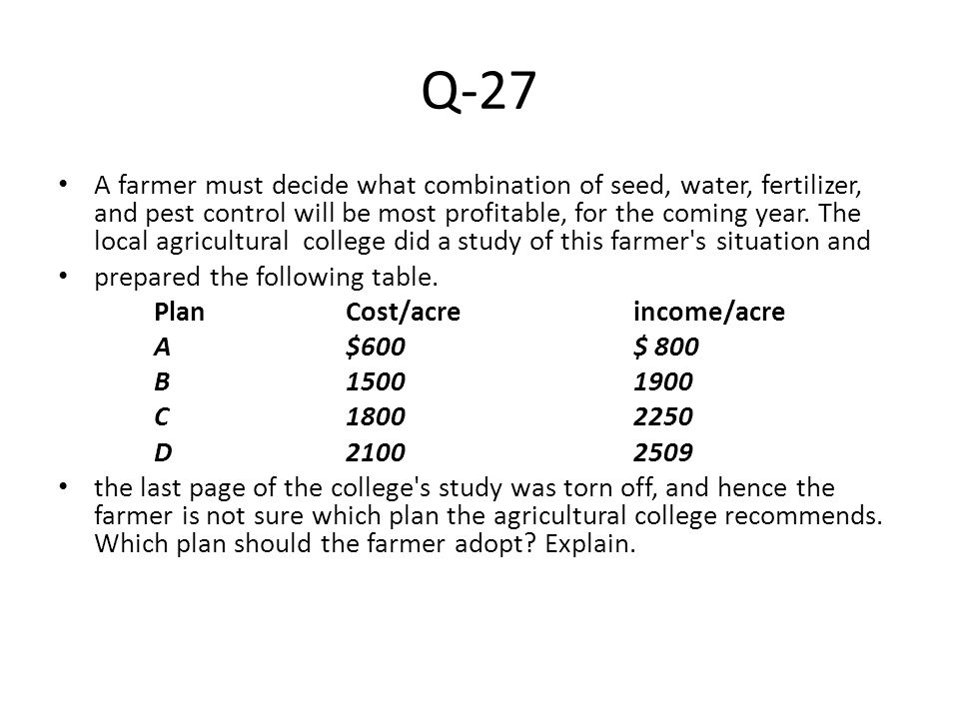Image resolution: width=959 pixels, height=719 pixels.
Task: Click the 1500 cost value
Action: [376, 381]
